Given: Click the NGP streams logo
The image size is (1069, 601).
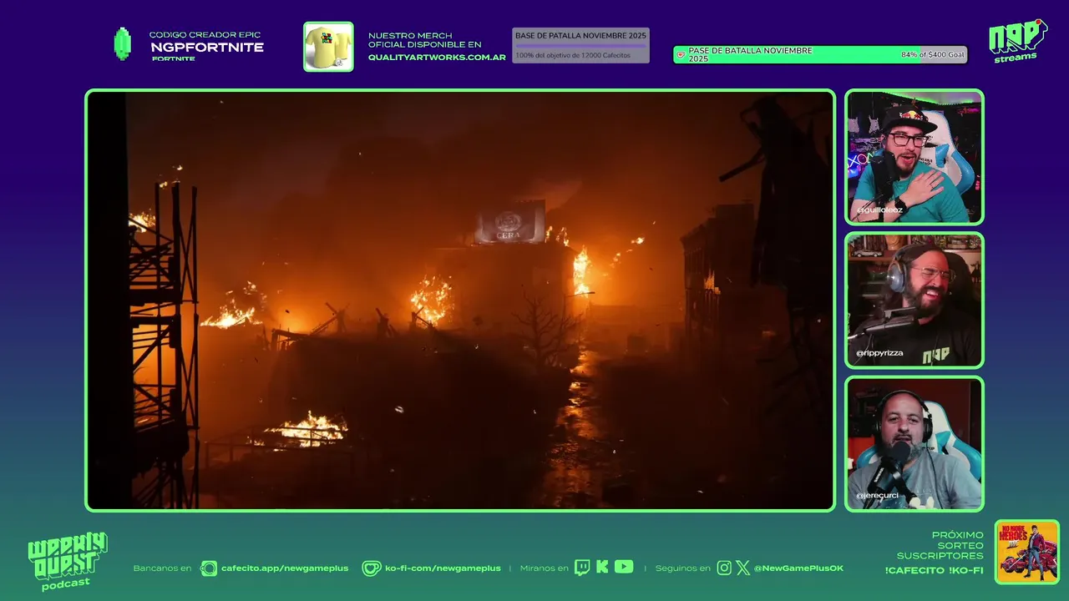Looking at the screenshot, I should (1017, 41).
